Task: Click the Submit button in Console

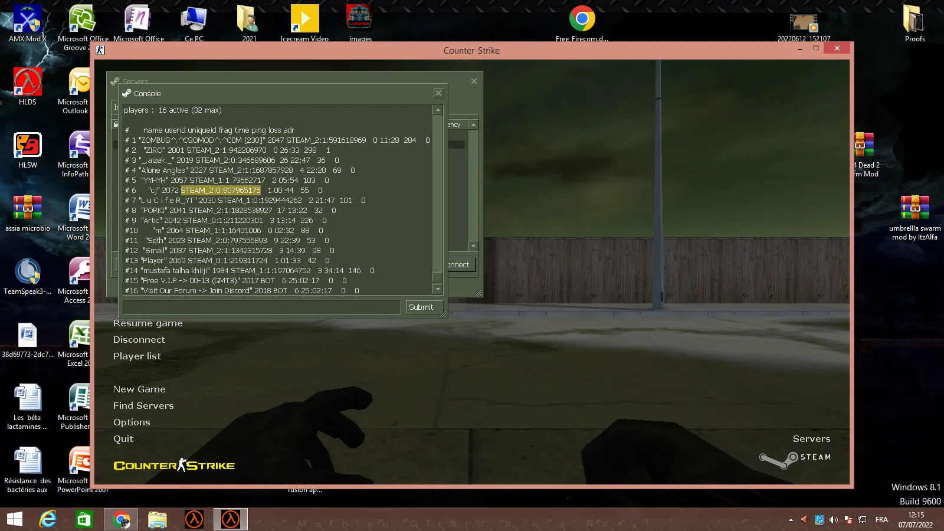Action: tap(421, 307)
